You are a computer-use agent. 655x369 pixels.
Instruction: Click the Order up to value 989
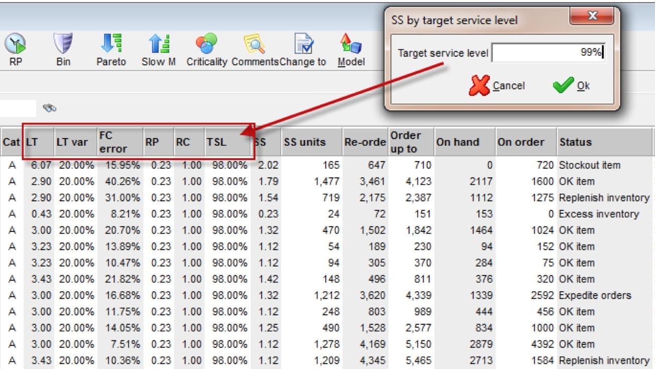(422, 312)
